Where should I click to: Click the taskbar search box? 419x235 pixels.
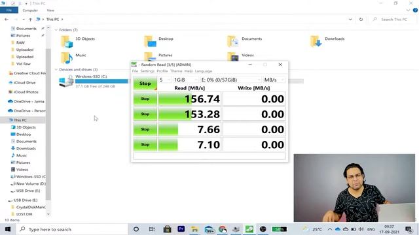pos(72,229)
